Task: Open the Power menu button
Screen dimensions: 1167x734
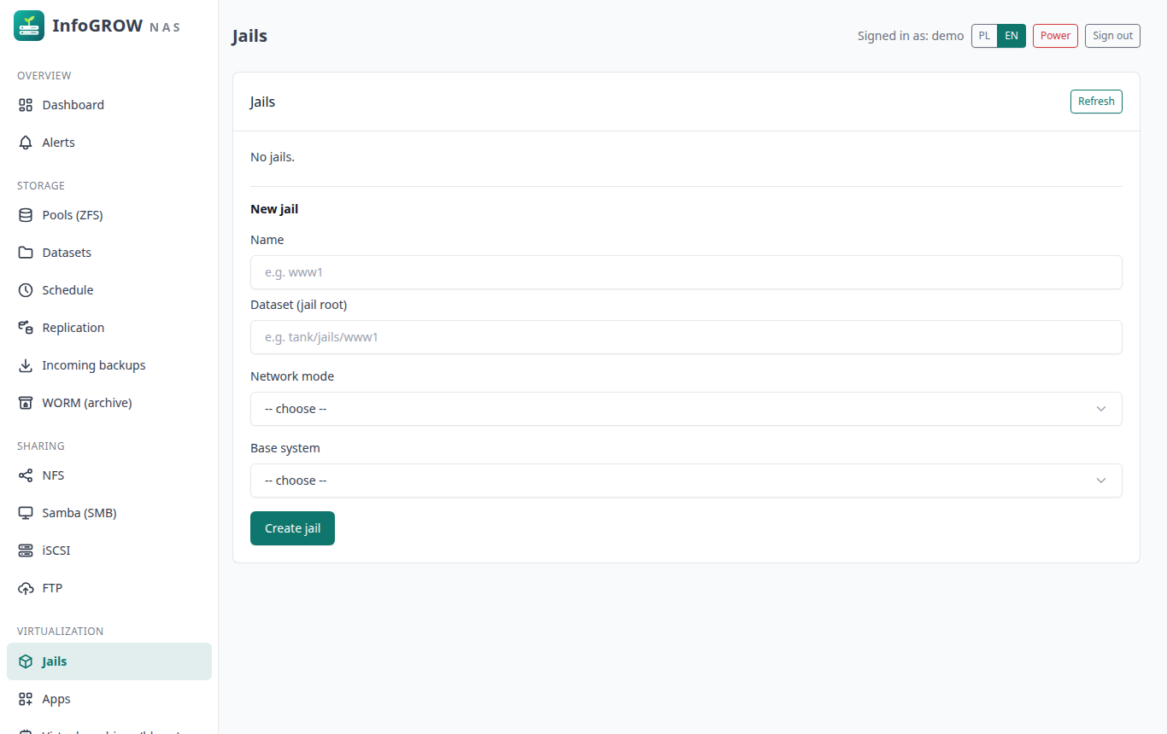Action: pos(1055,36)
